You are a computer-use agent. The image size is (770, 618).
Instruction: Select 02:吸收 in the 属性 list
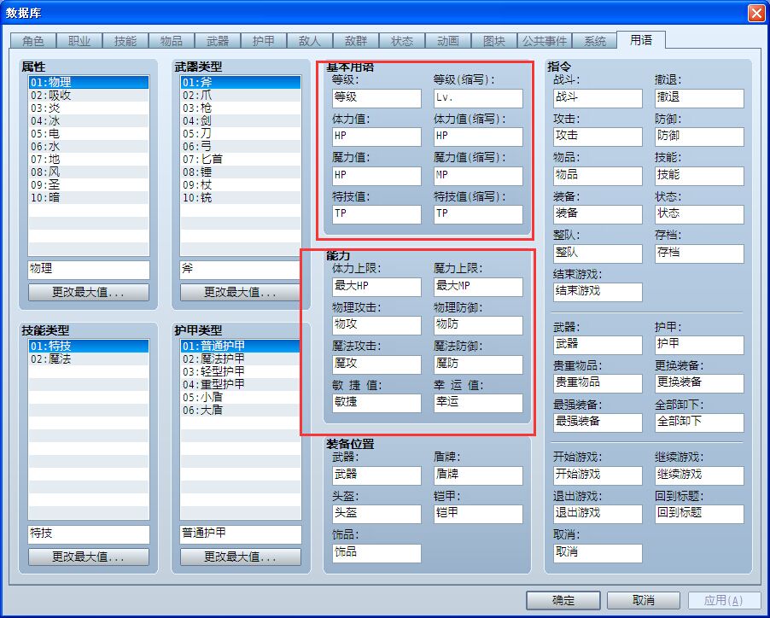click(89, 96)
